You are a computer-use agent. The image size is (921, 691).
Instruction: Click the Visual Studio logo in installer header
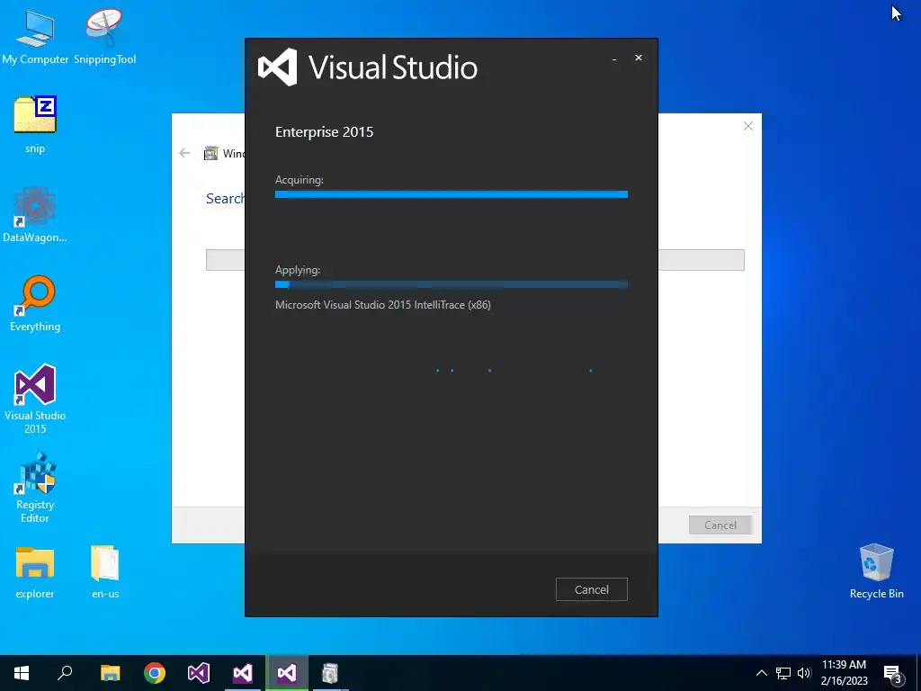pyautogui.click(x=277, y=67)
